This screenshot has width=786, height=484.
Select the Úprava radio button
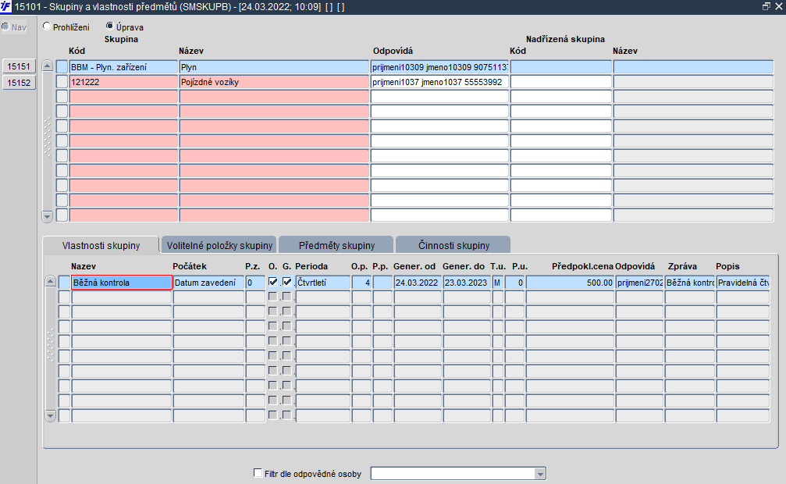pyautogui.click(x=110, y=26)
